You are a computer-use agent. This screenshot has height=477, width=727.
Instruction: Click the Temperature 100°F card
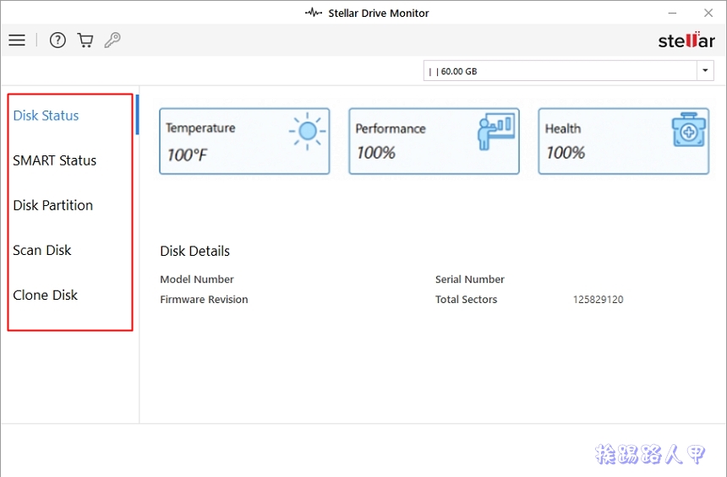244,141
